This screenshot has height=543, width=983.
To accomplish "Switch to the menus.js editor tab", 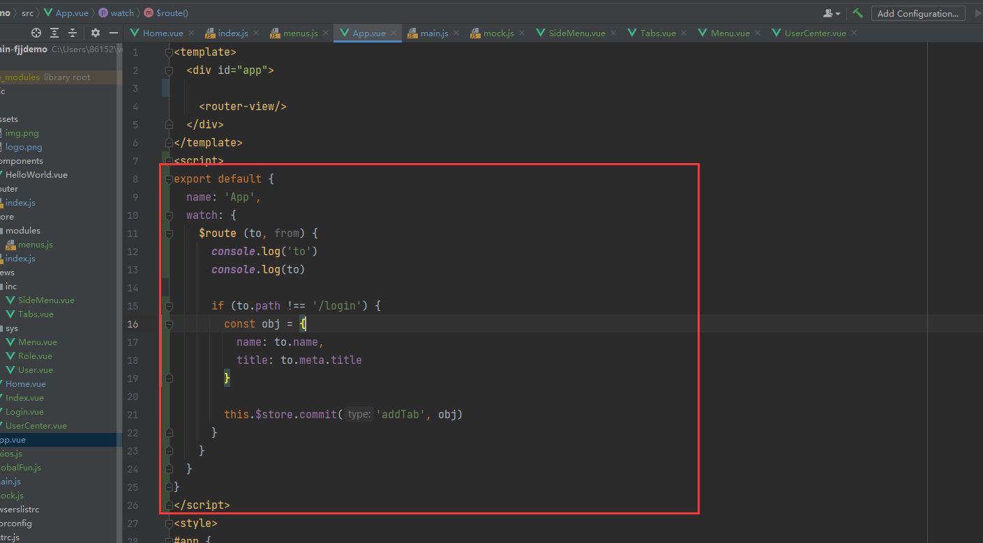I will (301, 33).
